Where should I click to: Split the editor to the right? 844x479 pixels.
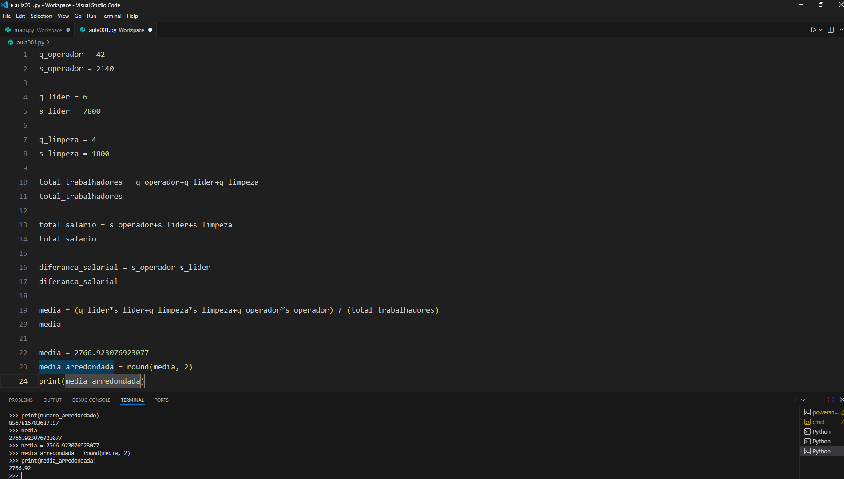(831, 30)
